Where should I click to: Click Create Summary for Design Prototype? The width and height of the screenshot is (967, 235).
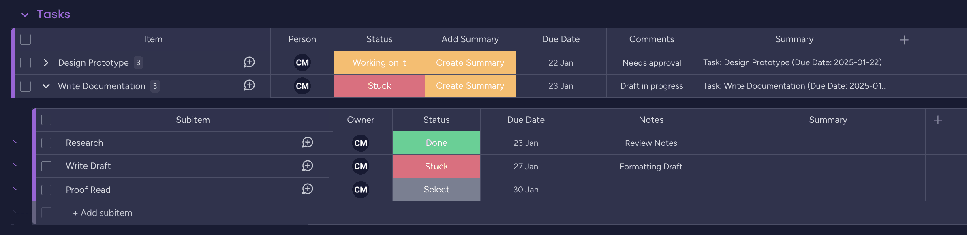pos(470,62)
